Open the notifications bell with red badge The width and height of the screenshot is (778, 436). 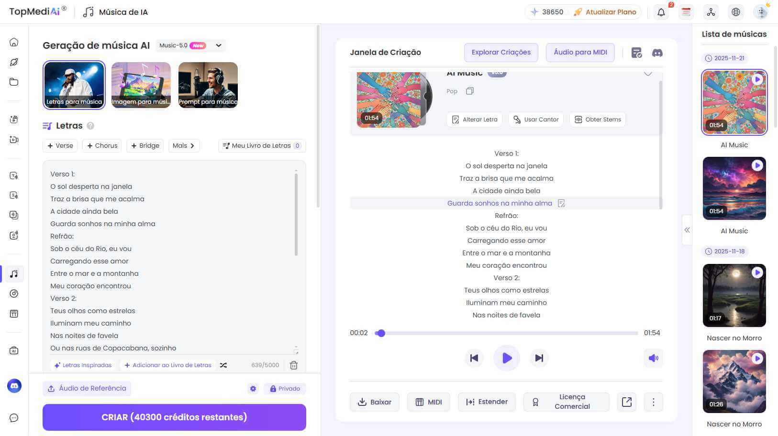point(661,12)
